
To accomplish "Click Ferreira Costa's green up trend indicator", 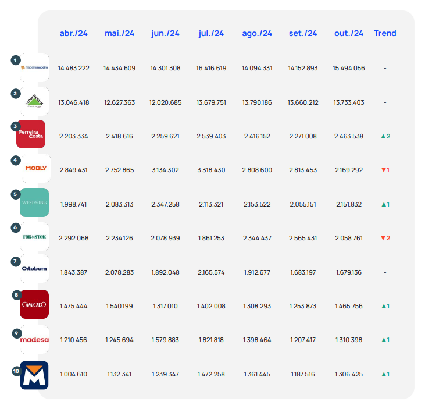I will point(385,136).
